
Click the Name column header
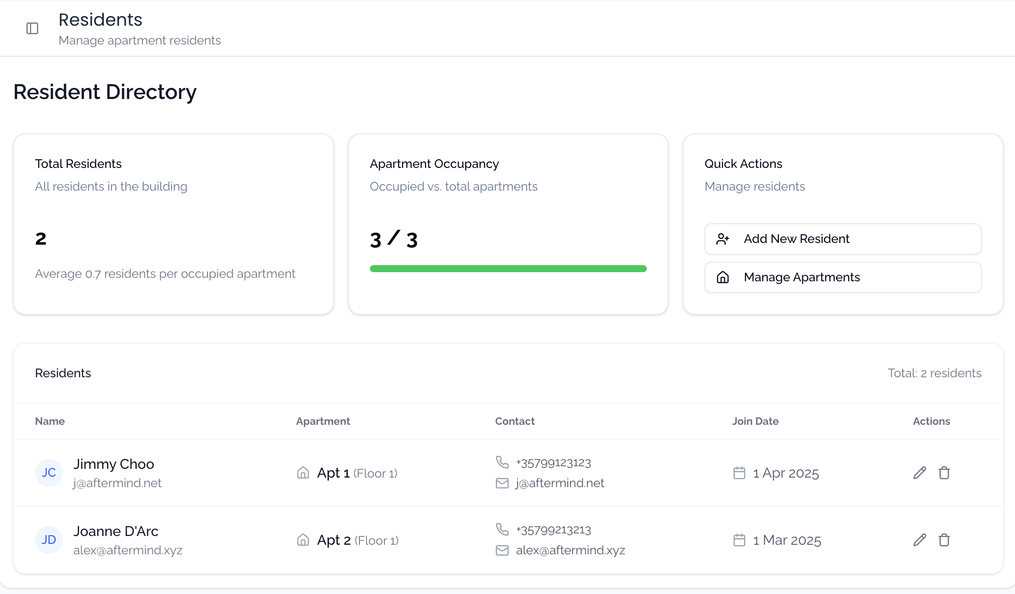tap(50, 421)
